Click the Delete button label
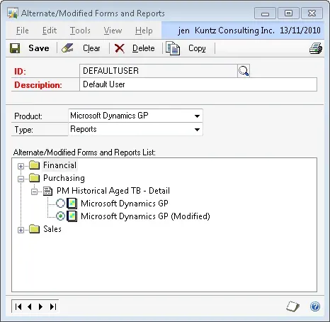Viewport: 330px width, 322px height. coord(144,48)
